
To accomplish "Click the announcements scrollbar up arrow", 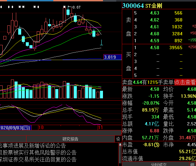I will [x=120, y=145].
